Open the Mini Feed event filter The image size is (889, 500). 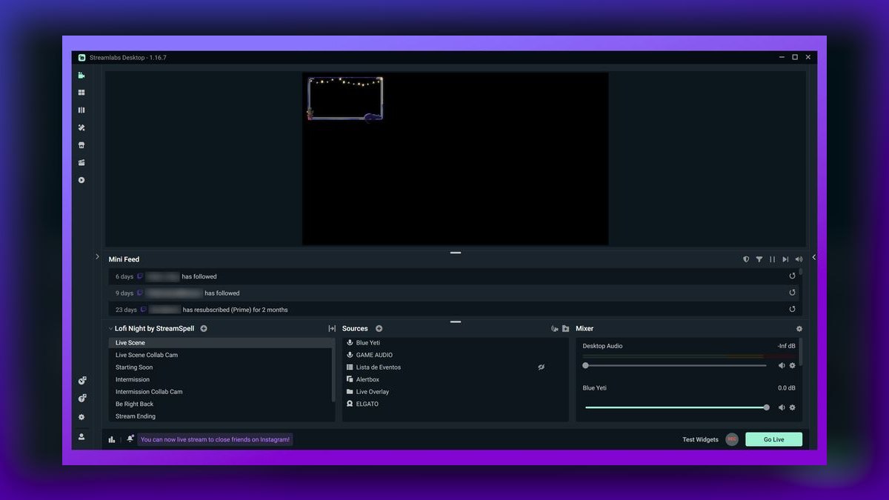point(759,259)
